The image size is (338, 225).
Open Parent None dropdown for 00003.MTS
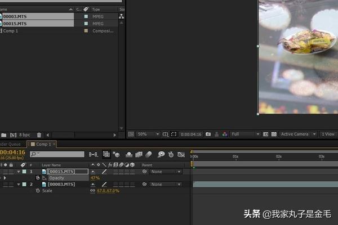(166, 184)
